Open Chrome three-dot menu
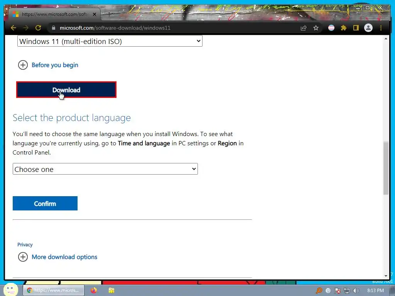 pyautogui.click(x=381, y=28)
